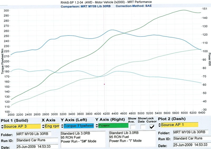Click the 4200 rpm axis label
Image resolution: width=211 pixels, height=149 pixels.
pos(106,114)
